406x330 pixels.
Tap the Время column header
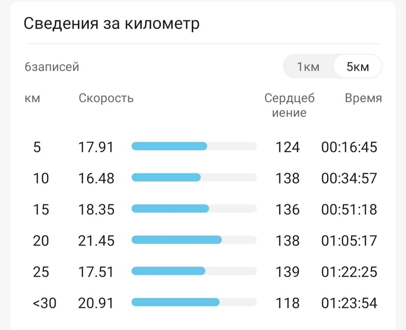pos(363,98)
